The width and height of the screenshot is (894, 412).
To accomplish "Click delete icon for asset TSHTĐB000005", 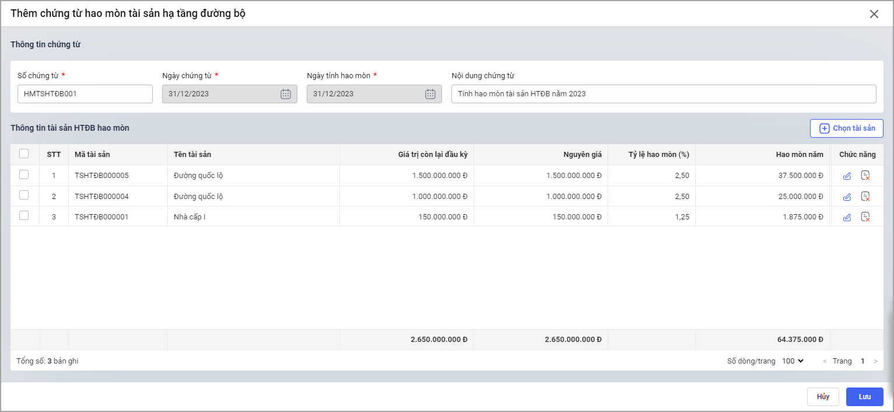I will coord(865,176).
